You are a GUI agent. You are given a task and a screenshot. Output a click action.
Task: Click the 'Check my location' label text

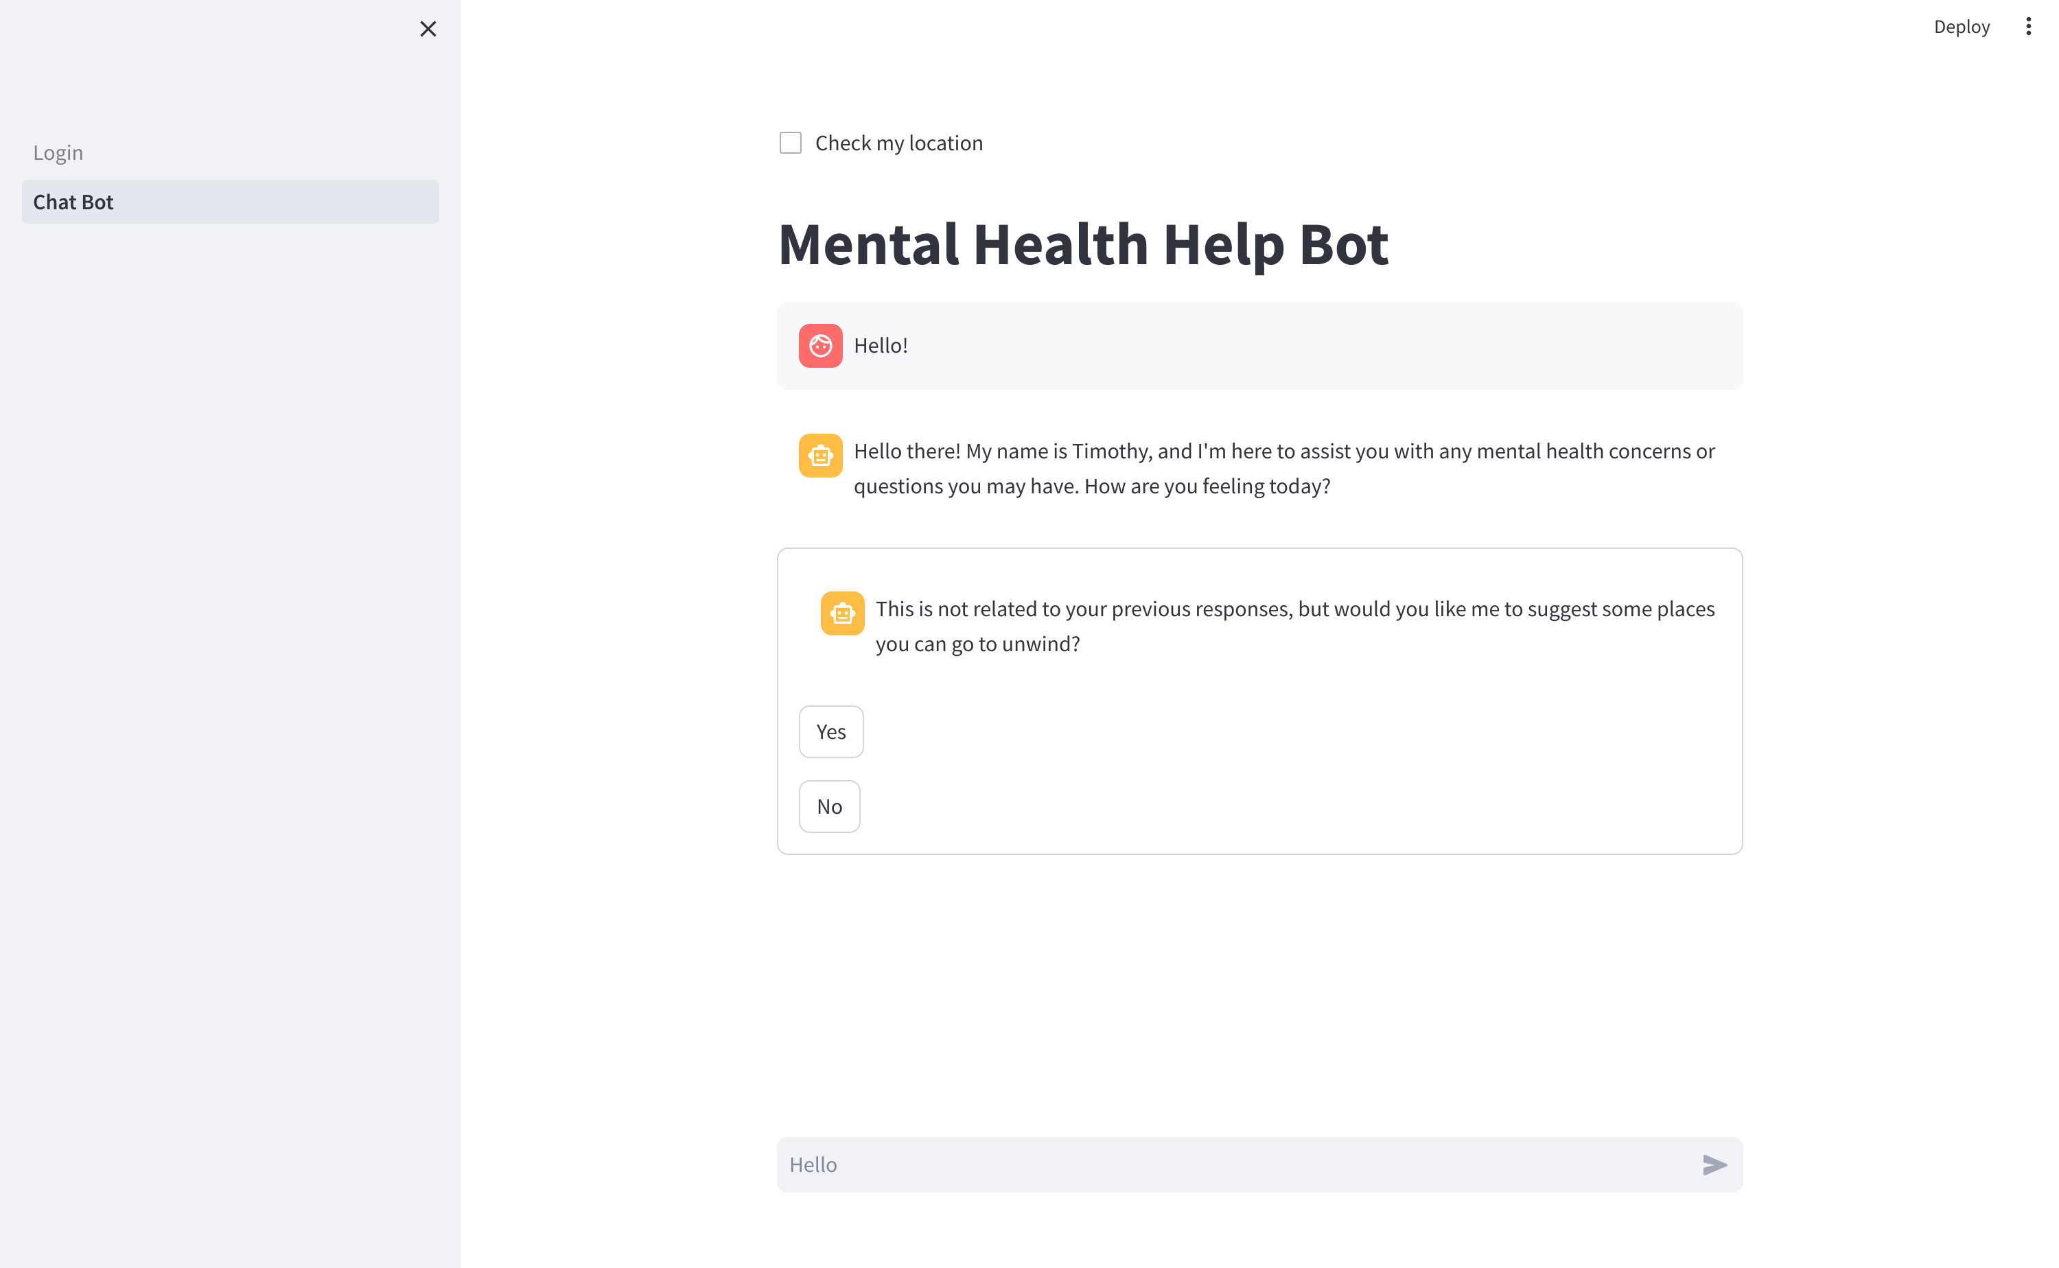tap(898, 143)
